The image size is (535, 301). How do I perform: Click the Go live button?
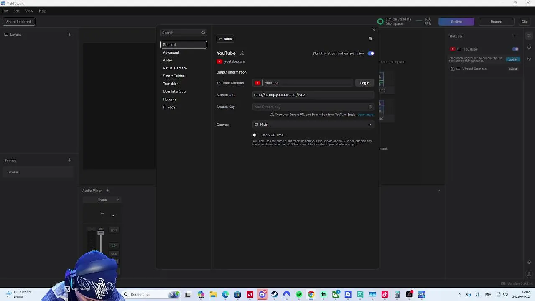[x=456, y=22]
